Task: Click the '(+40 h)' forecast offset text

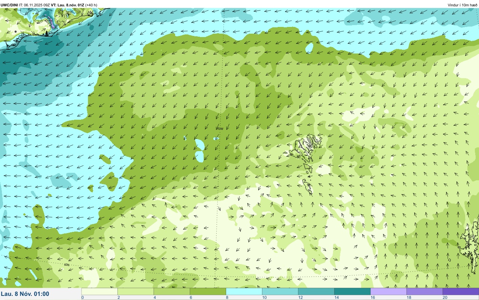Action: click(91, 5)
